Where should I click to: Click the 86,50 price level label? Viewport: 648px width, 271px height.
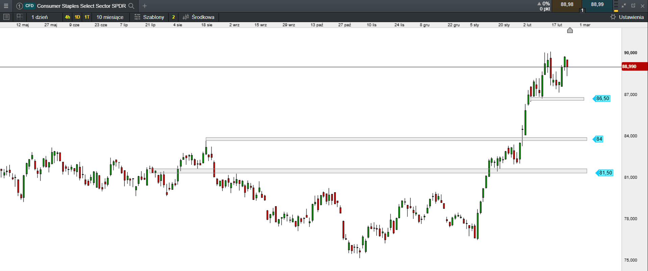tap(602, 99)
